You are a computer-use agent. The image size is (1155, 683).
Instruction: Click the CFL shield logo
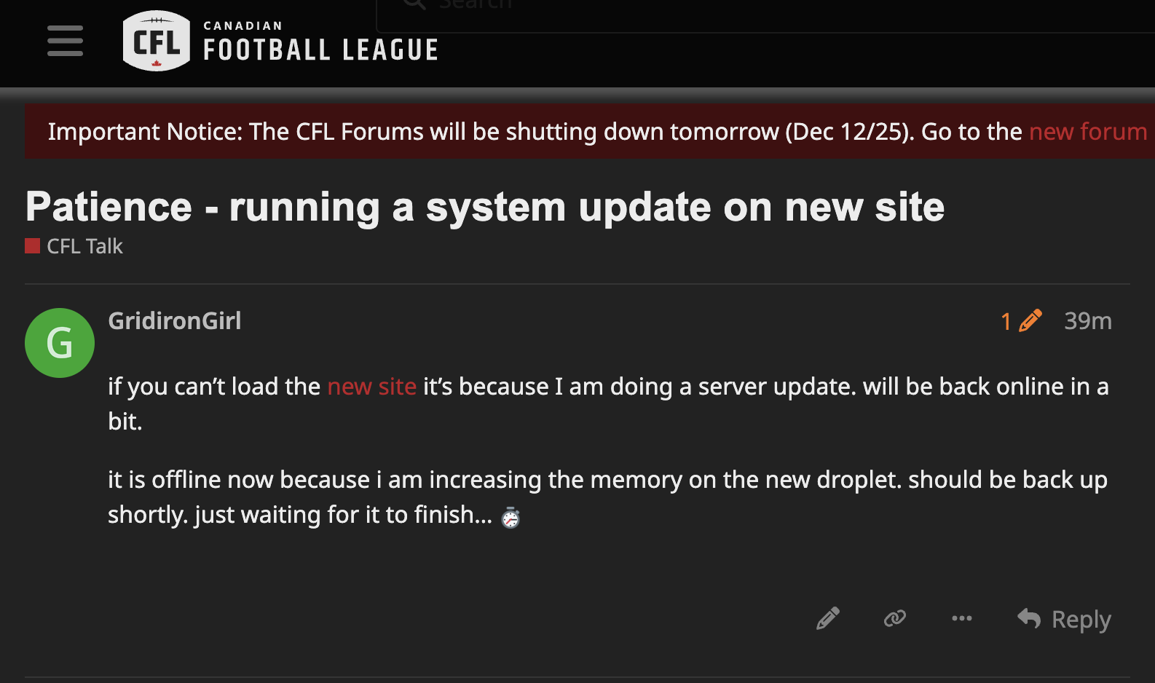tap(156, 42)
